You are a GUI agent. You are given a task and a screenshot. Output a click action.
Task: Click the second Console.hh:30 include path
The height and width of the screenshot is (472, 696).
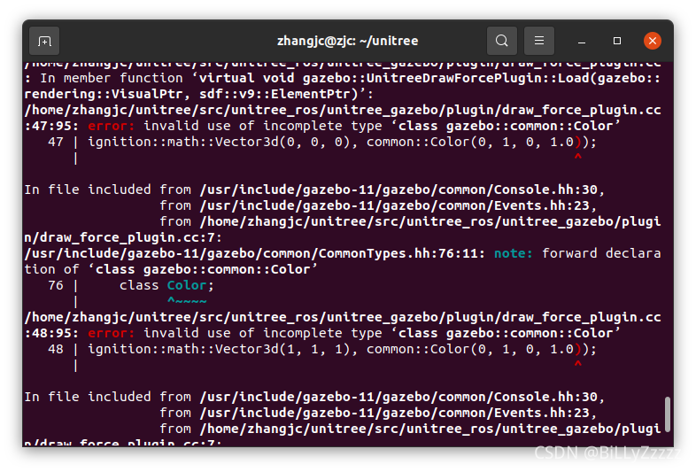point(398,397)
